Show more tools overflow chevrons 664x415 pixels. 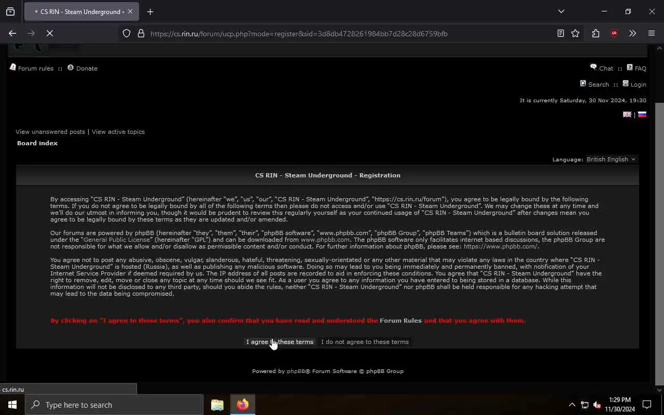pos(632,33)
